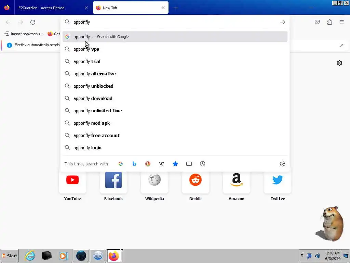The image size is (350, 263).
Task: Select the apponfly alternative suggestion
Action: coord(175,74)
